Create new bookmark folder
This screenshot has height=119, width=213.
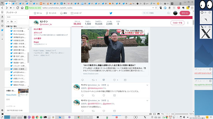coord(12,21)
